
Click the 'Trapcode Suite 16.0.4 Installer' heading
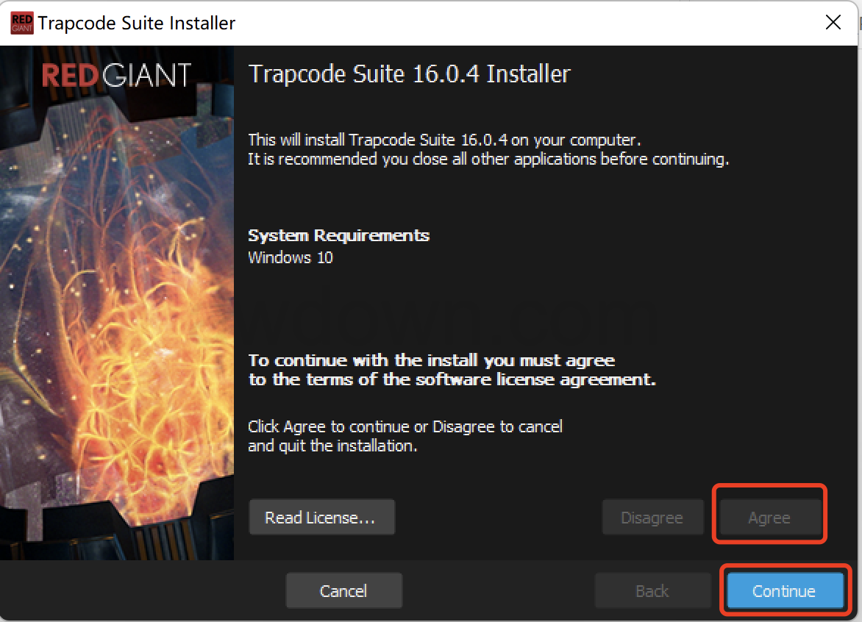pos(409,74)
